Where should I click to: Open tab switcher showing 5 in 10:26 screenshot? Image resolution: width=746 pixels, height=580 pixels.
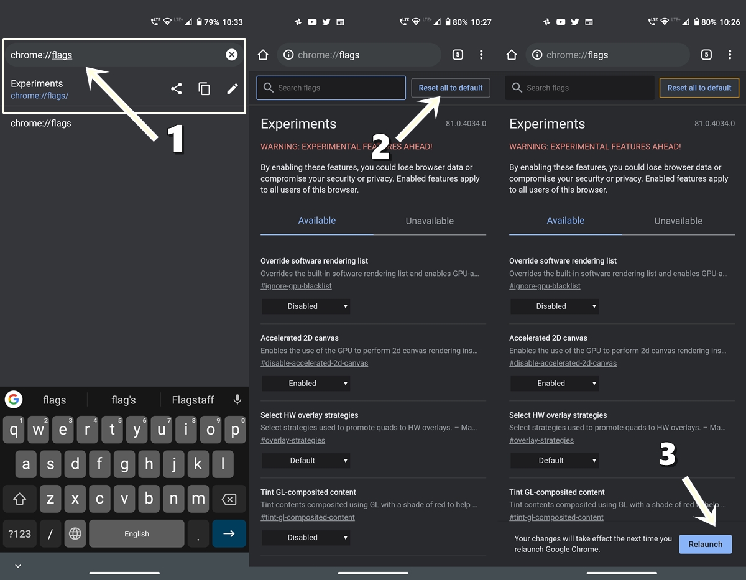coord(706,55)
